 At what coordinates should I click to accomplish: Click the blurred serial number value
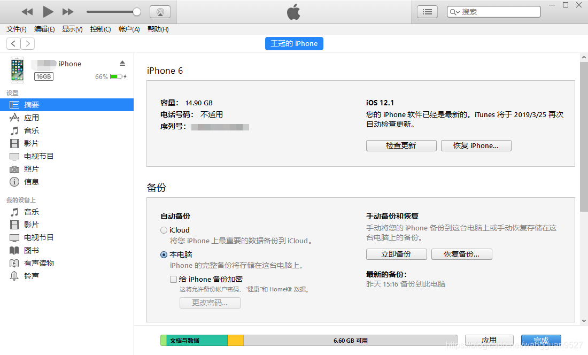pos(220,127)
